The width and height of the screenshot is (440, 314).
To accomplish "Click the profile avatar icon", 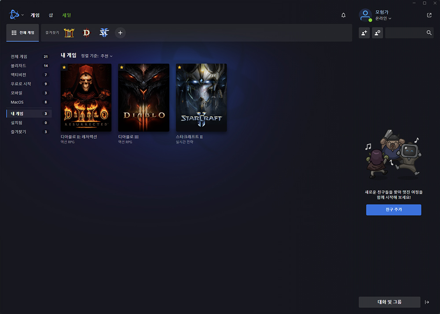I will pos(365,15).
